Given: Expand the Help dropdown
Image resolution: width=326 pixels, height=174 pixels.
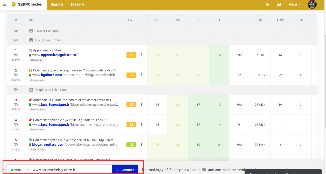Looking at the screenshot, I should [x=294, y=4].
